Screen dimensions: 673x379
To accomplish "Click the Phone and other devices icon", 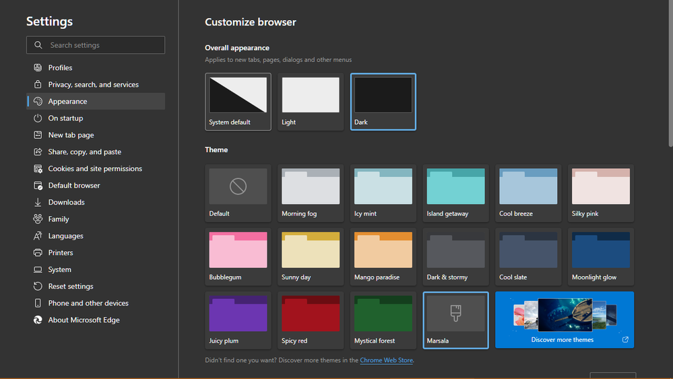I will [38, 303].
